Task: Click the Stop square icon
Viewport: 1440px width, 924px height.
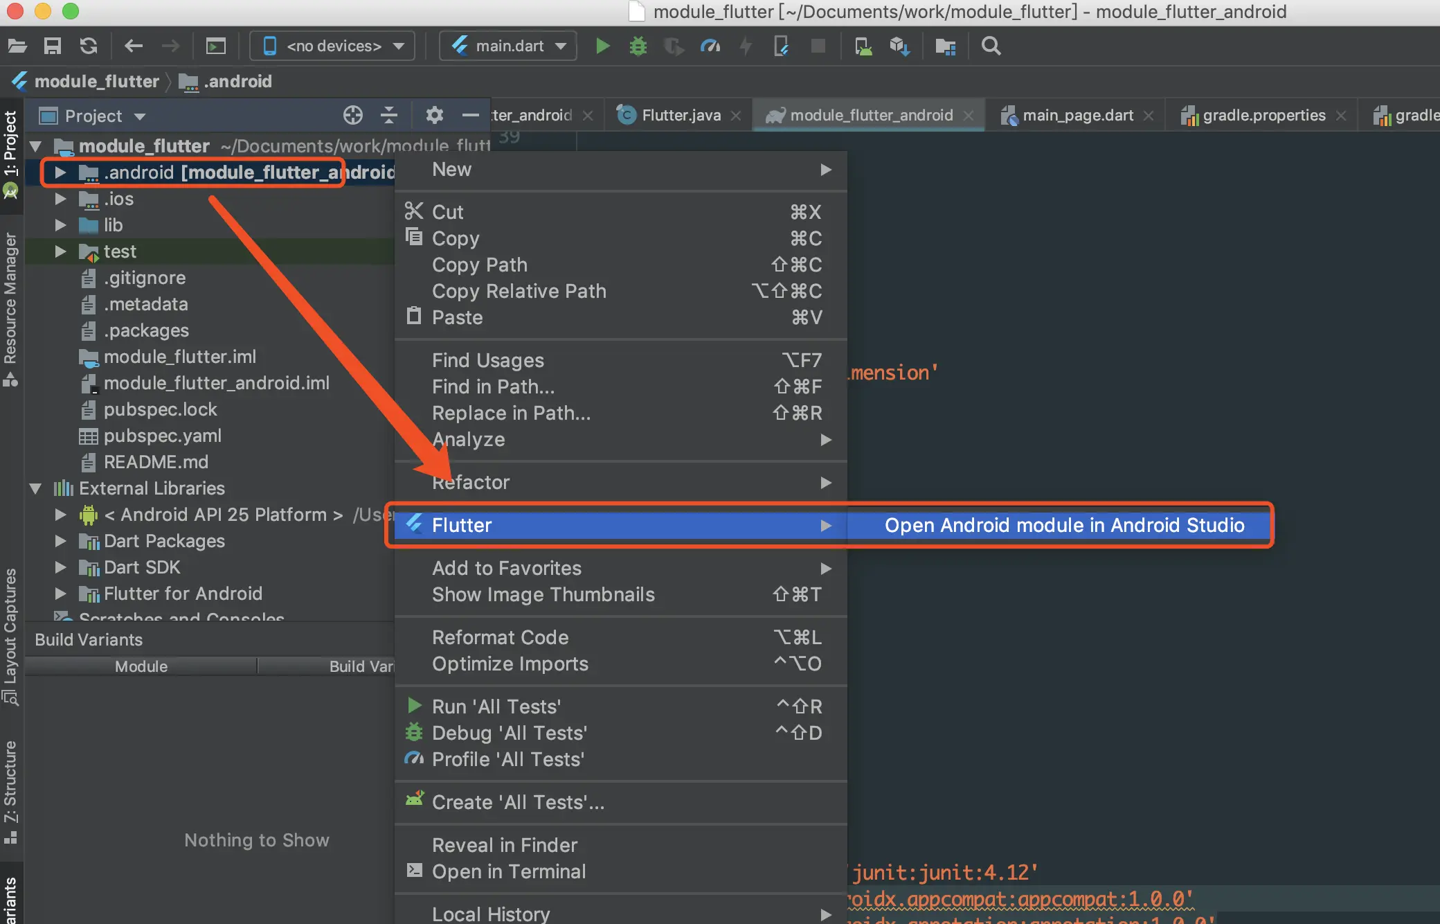Action: (818, 46)
